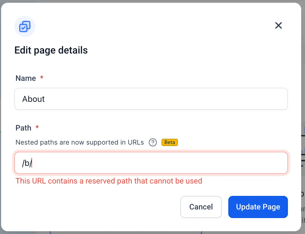Image resolution: width=305 pixels, height=234 pixels.
Task: Click the red asterisk beside Name
Action: pyautogui.click(x=42, y=78)
